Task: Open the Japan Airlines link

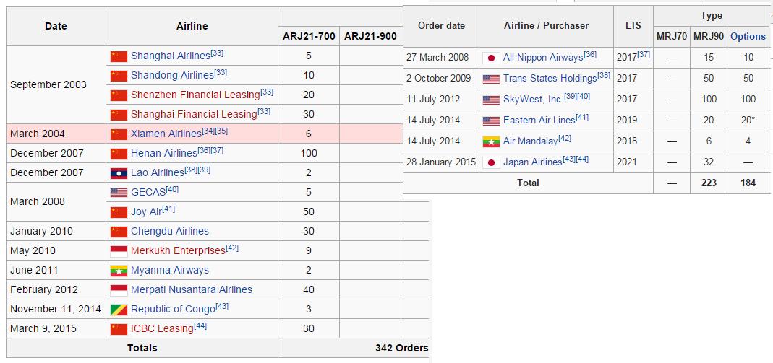Action: [x=532, y=162]
